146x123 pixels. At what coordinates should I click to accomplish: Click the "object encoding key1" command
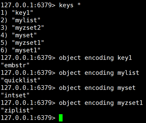tap(95, 58)
